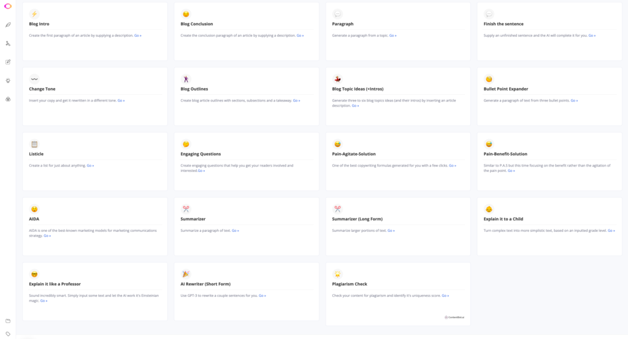Click Go link on AI Rewriter card

pyautogui.click(x=262, y=296)
